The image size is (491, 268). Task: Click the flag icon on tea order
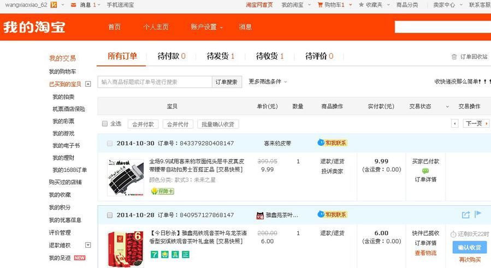click(x=477, y=214)
